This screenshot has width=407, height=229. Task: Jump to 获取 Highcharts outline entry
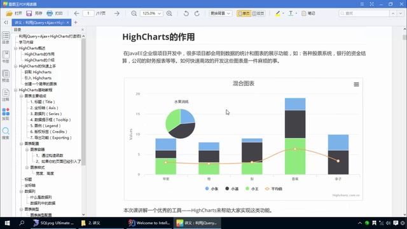pyautogui.click(x=38, y=72)
